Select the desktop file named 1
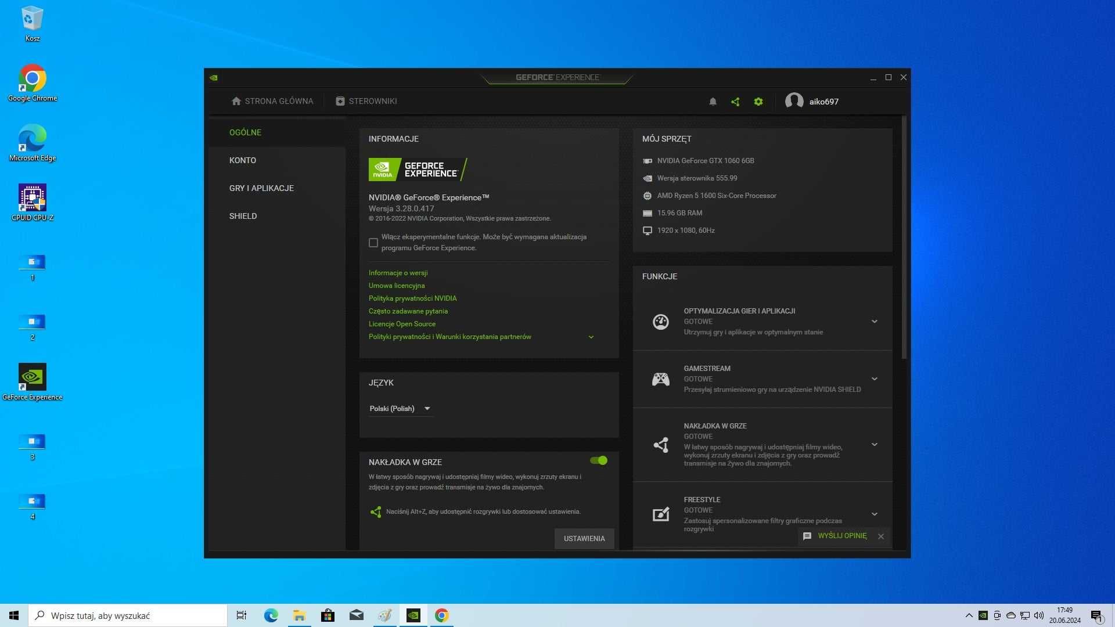 33,268
